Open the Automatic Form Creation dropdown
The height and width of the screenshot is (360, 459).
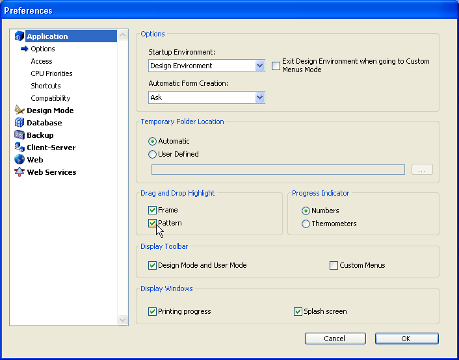(x=259, y=97)
